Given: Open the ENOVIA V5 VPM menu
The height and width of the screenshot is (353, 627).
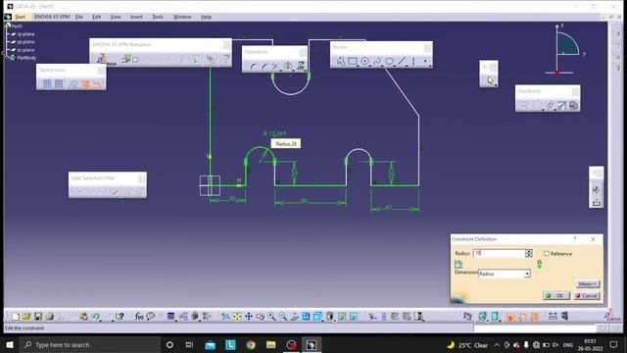Looking at the screenshot, I should point(52,17).
